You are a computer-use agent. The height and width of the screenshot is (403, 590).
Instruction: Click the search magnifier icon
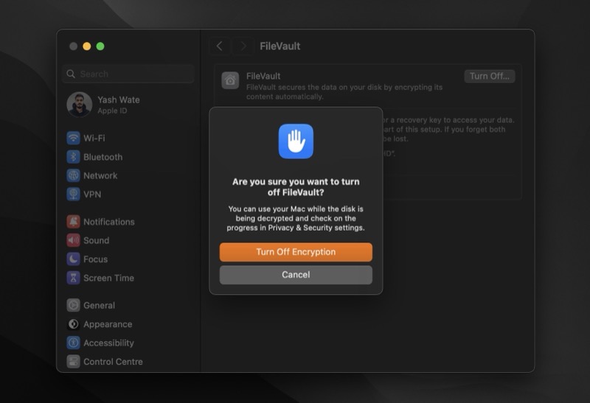pos(71,74)
